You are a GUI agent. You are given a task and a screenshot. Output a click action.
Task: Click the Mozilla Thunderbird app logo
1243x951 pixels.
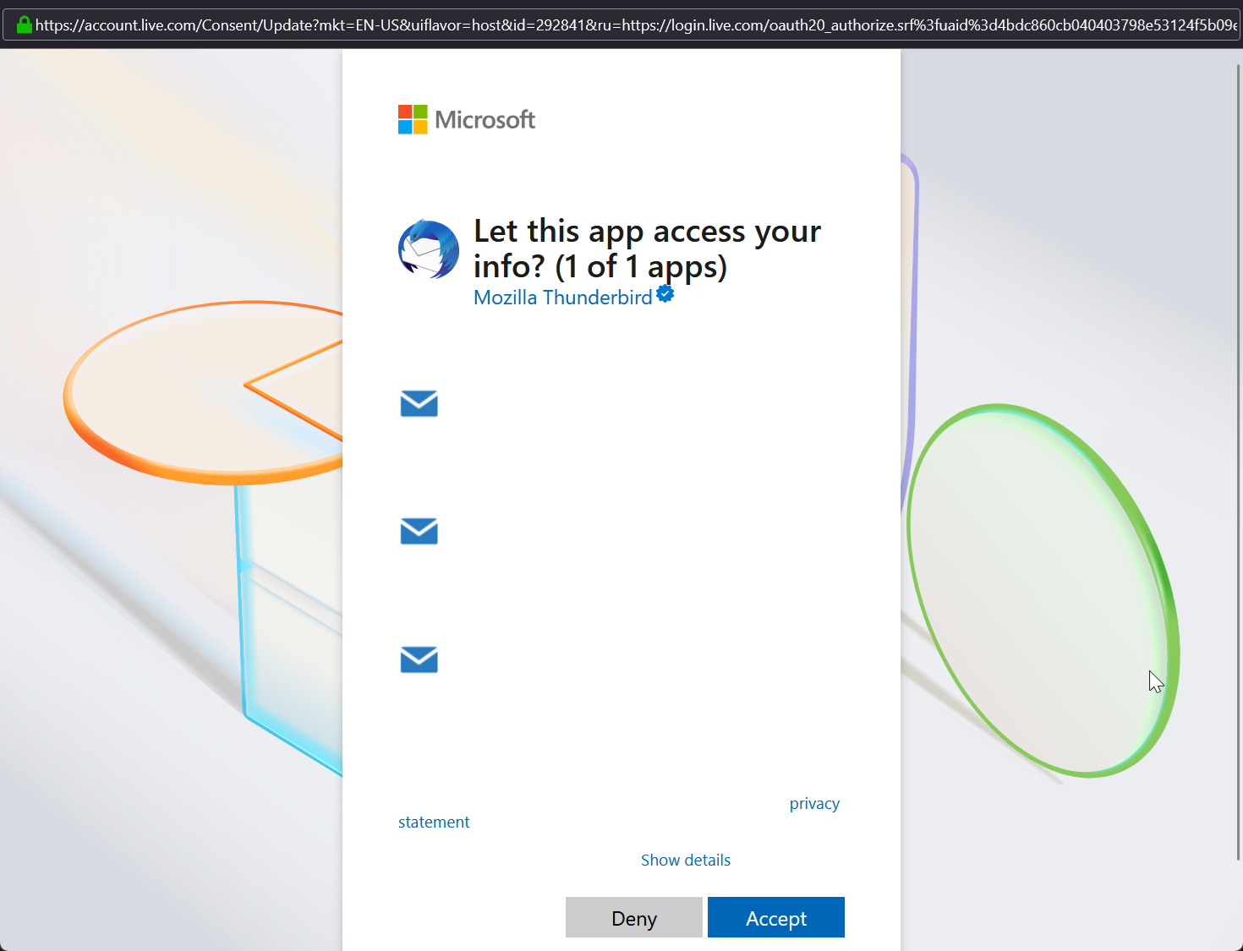[x=429, y=249]
